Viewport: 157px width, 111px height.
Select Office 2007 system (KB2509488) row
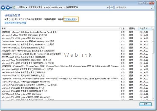(76, 82)
